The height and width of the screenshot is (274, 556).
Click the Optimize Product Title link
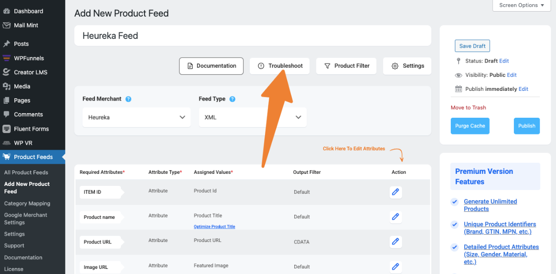pyautogui.click(x=214, y=227)
